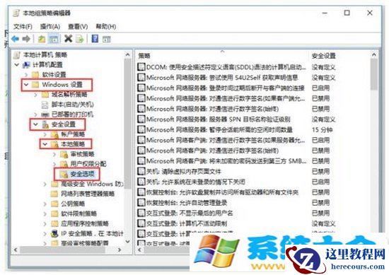Click the policy icon beside DCOM row
Image resolution: width=389 pixels, height=275 pixels.
coord(141,67)
